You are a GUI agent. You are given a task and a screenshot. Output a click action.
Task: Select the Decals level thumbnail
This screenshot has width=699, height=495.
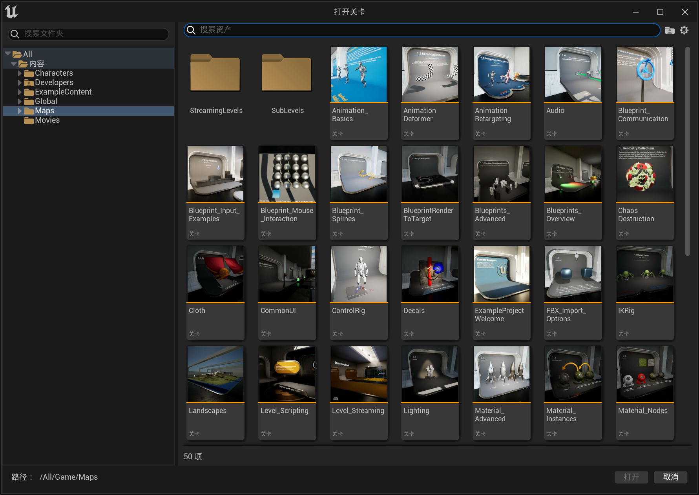pos(430,274)
